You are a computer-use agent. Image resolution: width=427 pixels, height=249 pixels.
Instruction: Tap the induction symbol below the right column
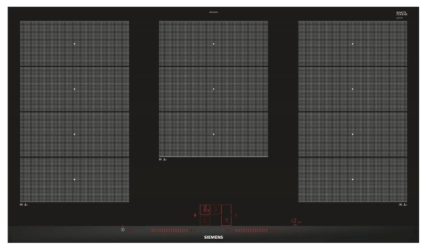click(x=402, y=205)
